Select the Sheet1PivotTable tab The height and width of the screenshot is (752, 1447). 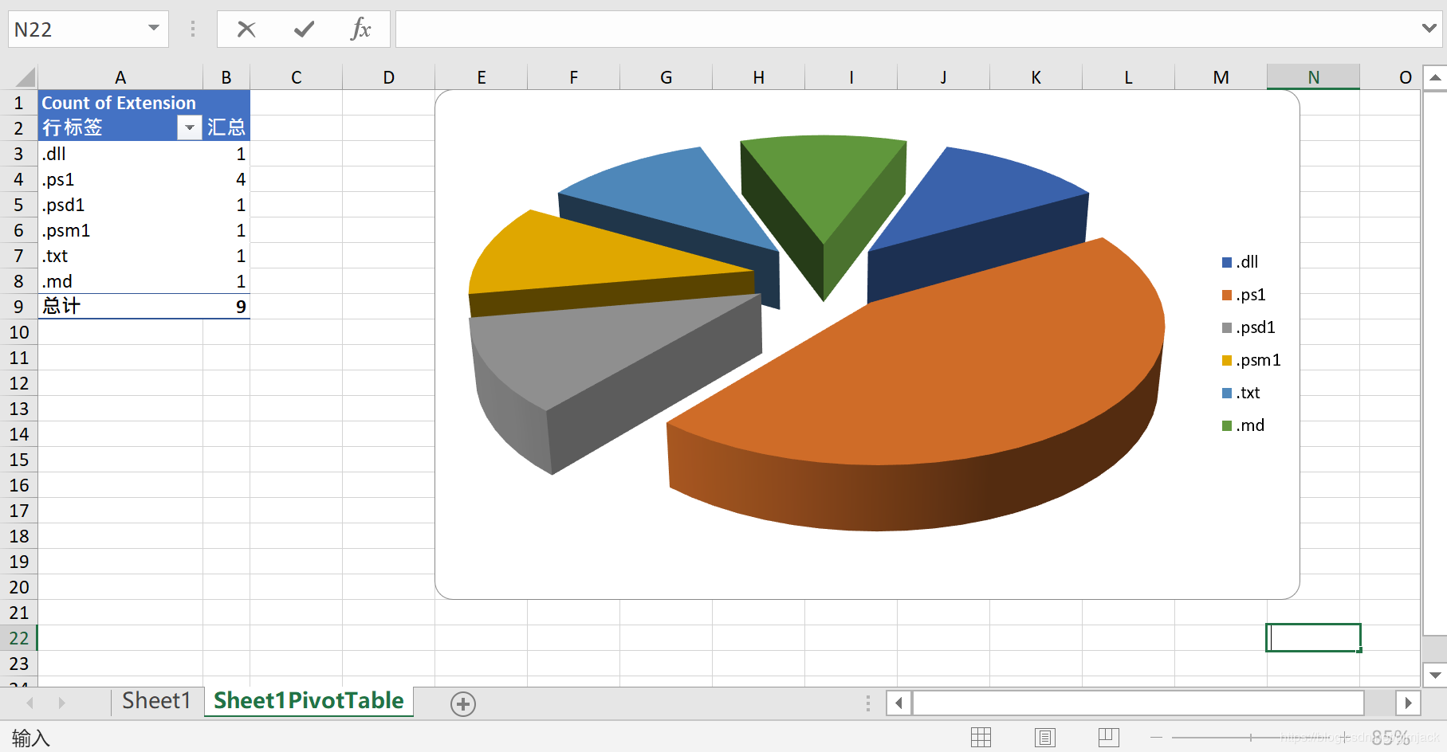pyautogui.click(x=309, y=701)
